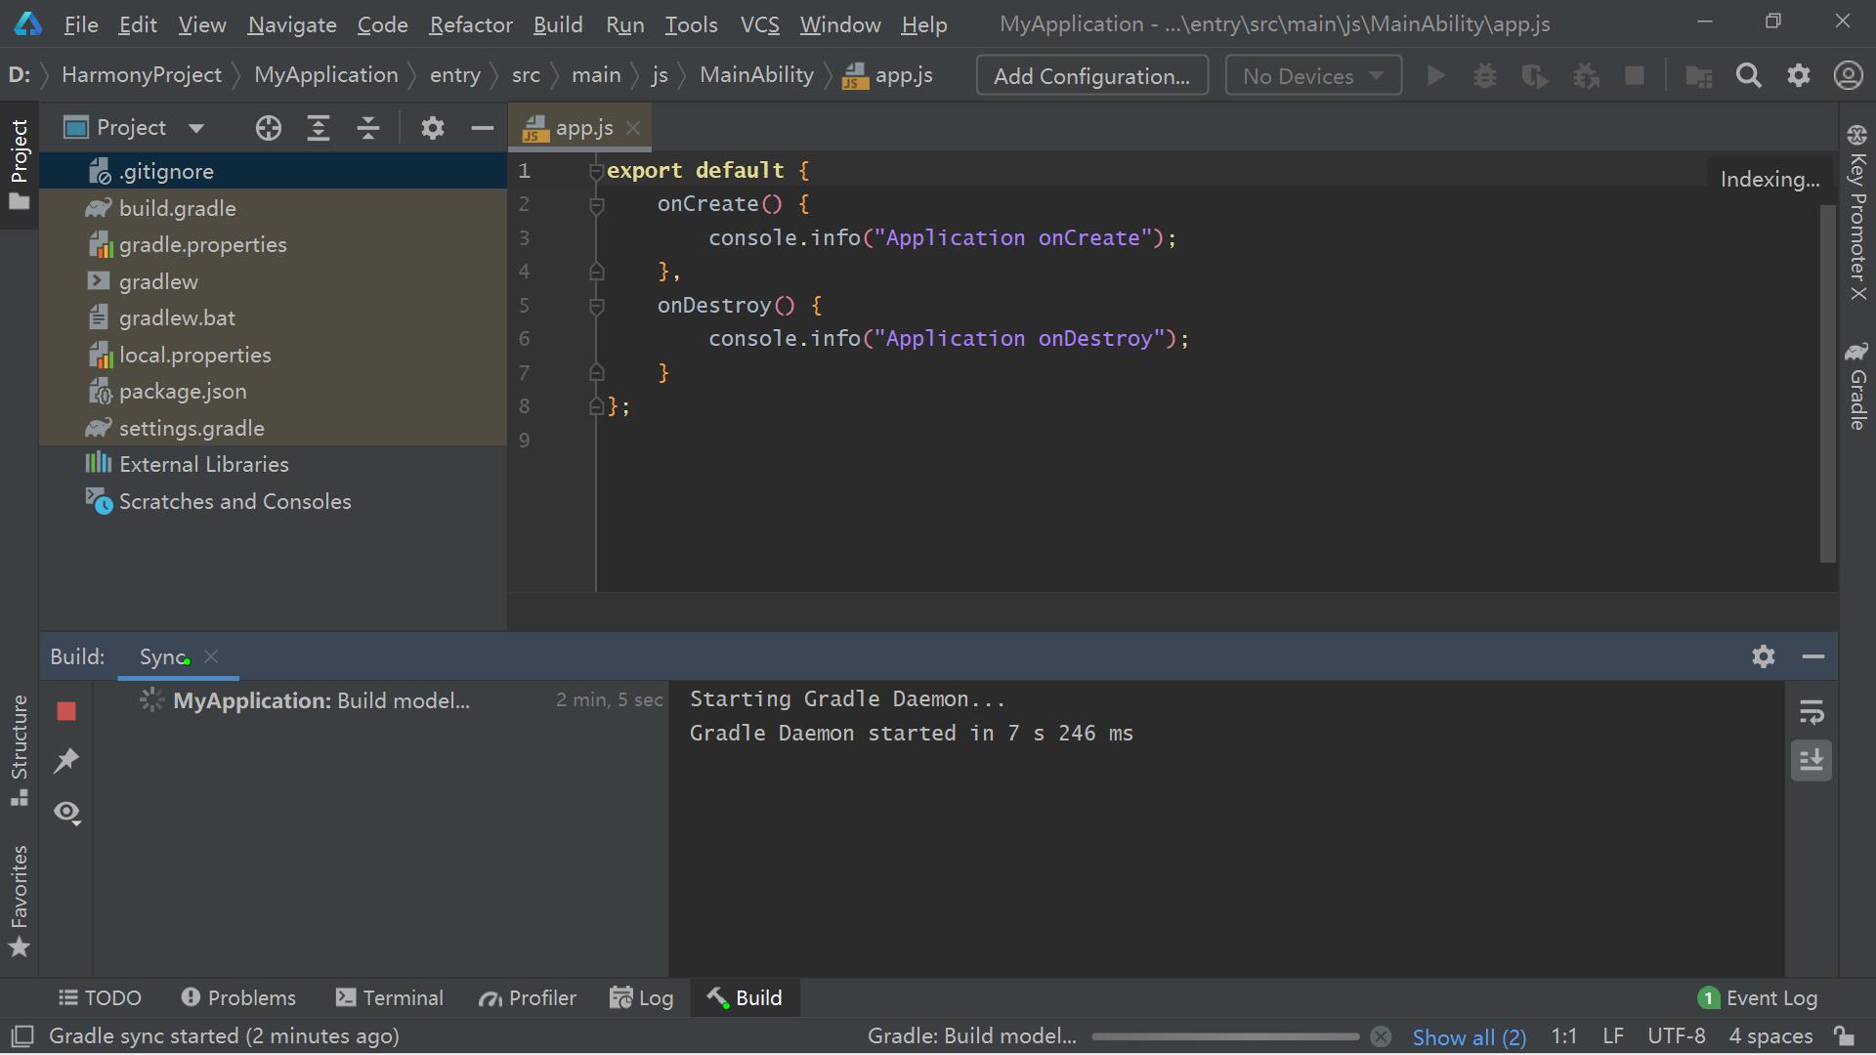Toggle the eye watch icon in Build
1876x1055 pixels.
67,812
